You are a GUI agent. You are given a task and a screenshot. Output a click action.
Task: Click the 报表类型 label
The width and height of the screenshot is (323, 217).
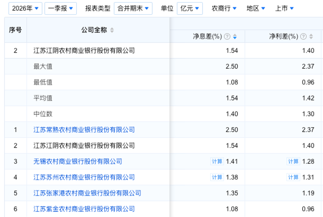point(98,8)
